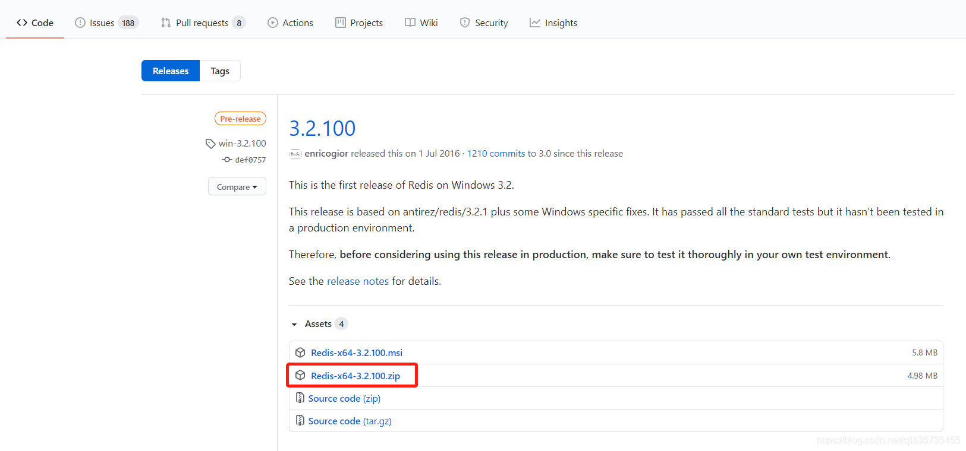The width and height of the screenshot is (966, 451).
Task: Click the Projects board icon
Action: (341, 23)
